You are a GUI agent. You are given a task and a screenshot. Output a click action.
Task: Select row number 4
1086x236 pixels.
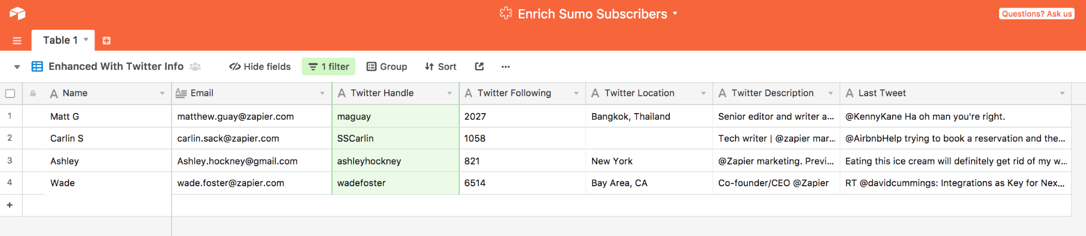point(10,182)
